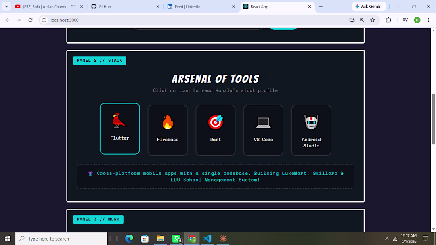Go forward to next page
Image resolution: width=436 pixels, height=245 pixels.
19,20
